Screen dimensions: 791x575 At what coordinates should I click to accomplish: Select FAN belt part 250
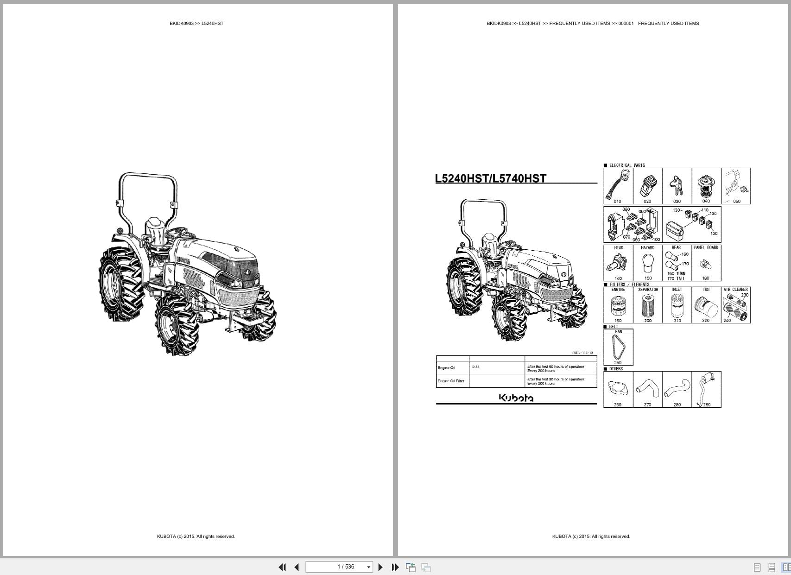click(x=618, y=347)
